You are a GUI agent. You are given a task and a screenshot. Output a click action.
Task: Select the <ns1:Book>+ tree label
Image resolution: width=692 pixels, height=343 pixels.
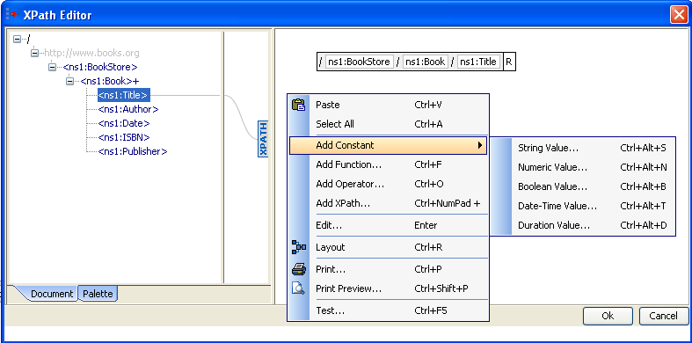(x=110, y=81)
